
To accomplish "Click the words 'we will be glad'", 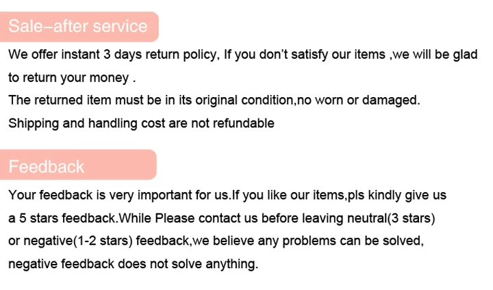I will [435, 55].
